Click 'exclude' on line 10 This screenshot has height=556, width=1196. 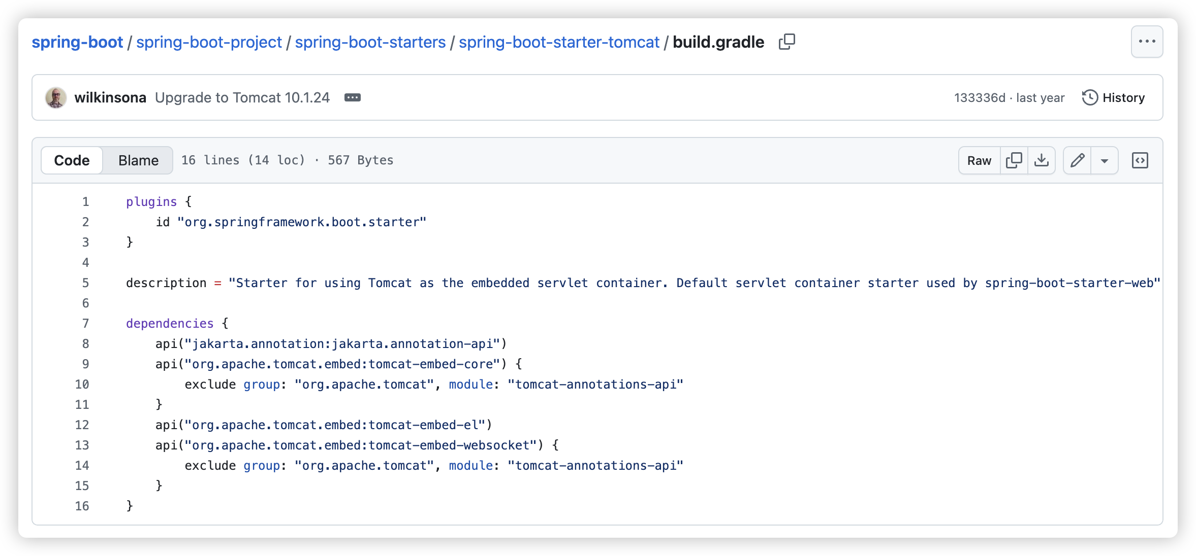pos(210,384)
